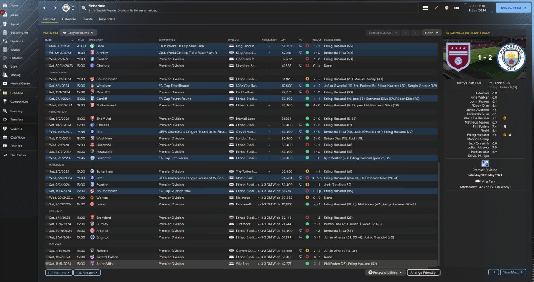Sort by the Opposition column header
This screenshot has height=282, width=534.
(96, 40)
